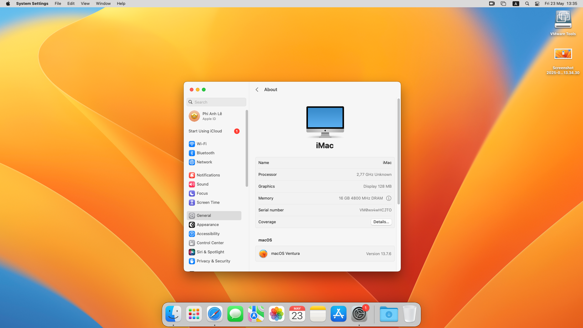Open System Settings menu in menu bar
This screenshot has height=328, width=583.
(32, 4)
